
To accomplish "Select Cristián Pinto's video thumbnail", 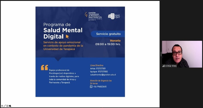I will pos(182,54).
